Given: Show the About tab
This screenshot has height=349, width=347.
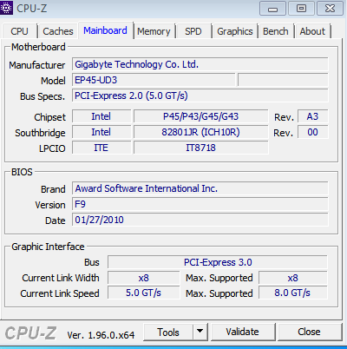Looking at the screenshot, I should coord(312,31).
